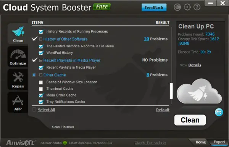Click the items list scrollbar thumb

[171, 91]
